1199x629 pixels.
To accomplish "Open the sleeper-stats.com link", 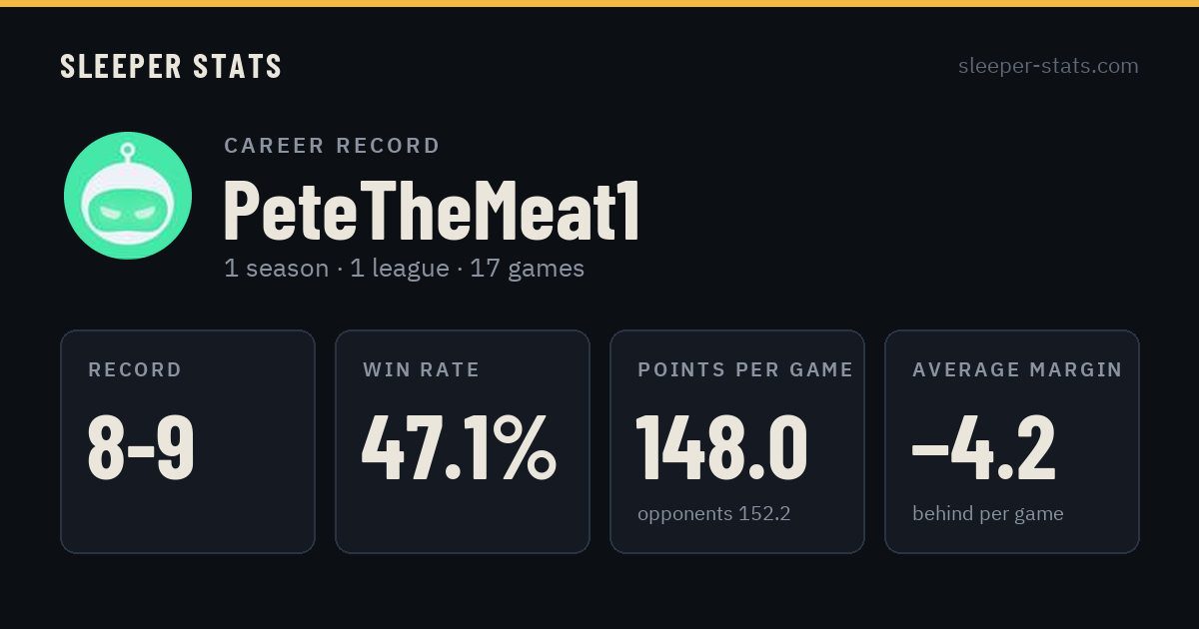I will tap(1048, 66).
